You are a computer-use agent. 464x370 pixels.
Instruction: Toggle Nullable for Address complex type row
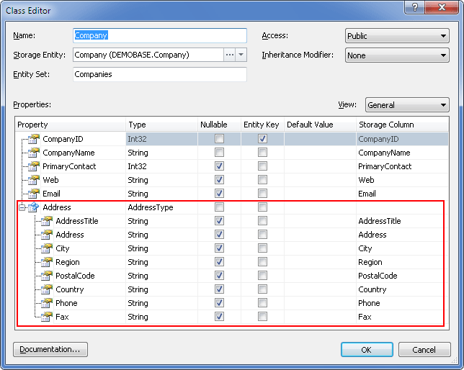(x=219, y=207)
